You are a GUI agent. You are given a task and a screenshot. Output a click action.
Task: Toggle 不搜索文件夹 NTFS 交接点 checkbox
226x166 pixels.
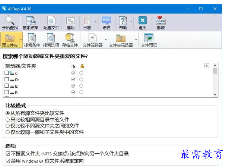8,154
